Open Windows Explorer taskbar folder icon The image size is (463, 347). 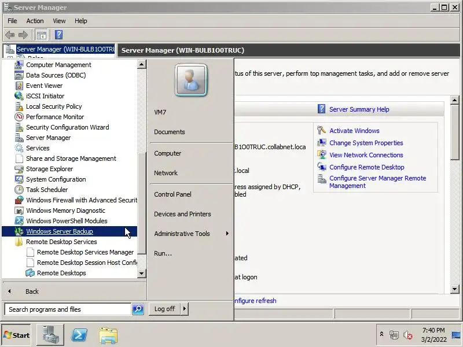coord(108,335)
